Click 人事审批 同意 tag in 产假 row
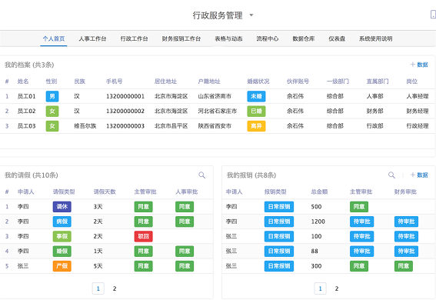436x300 pixels. click(x=185, y=266)
